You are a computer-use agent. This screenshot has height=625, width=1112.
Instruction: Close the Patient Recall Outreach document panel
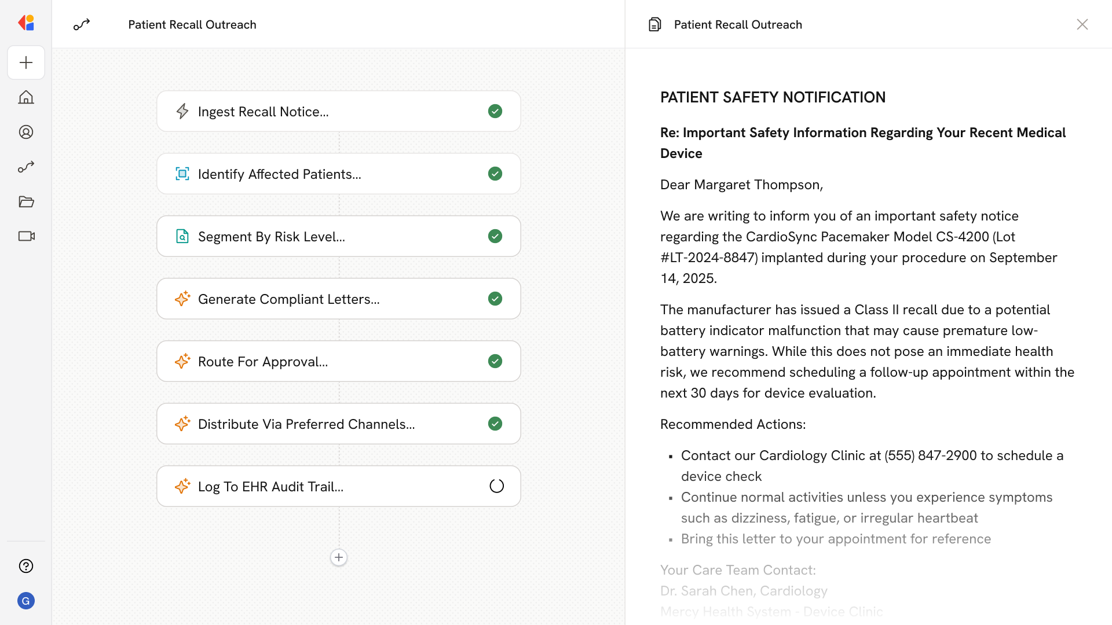(x=1082, y=24)
